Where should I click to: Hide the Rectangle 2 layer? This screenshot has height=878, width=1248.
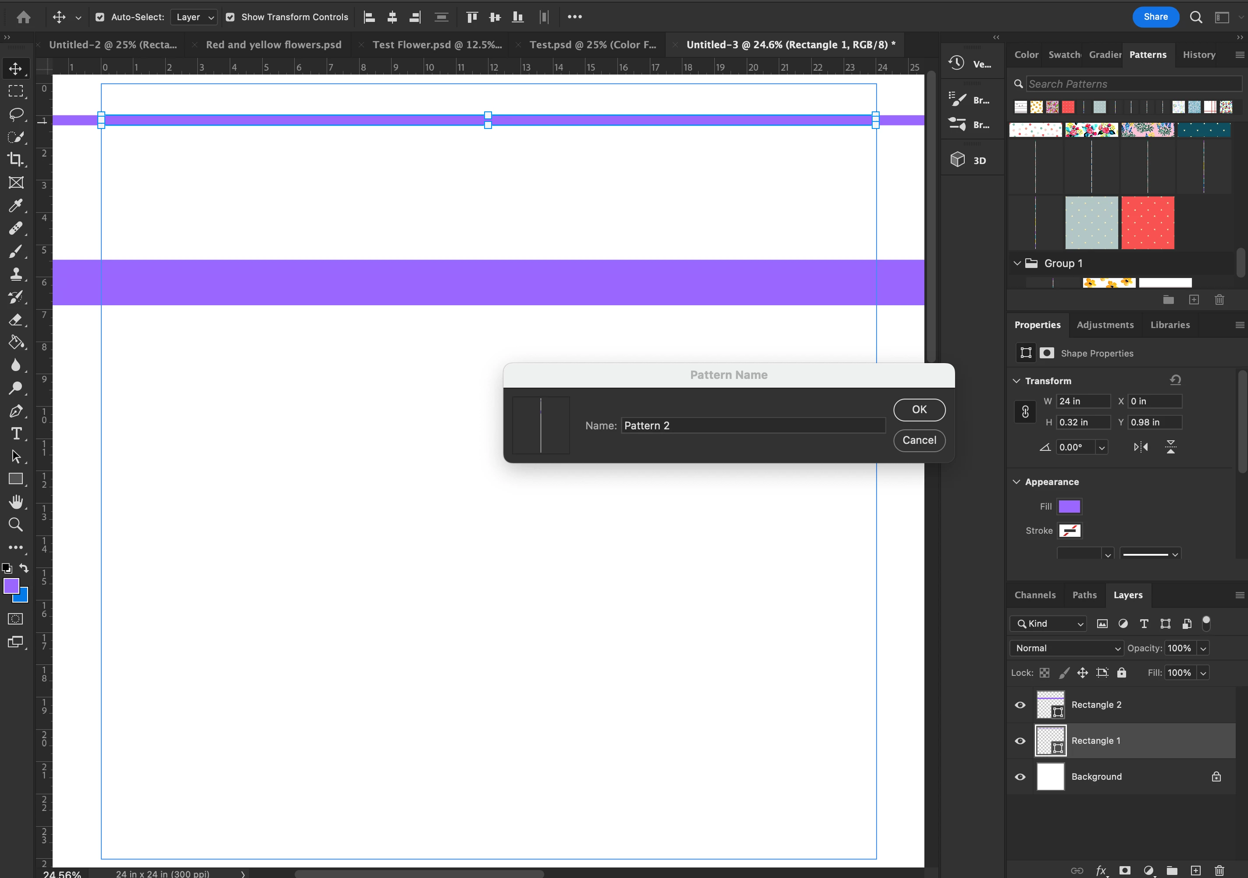1020,705
